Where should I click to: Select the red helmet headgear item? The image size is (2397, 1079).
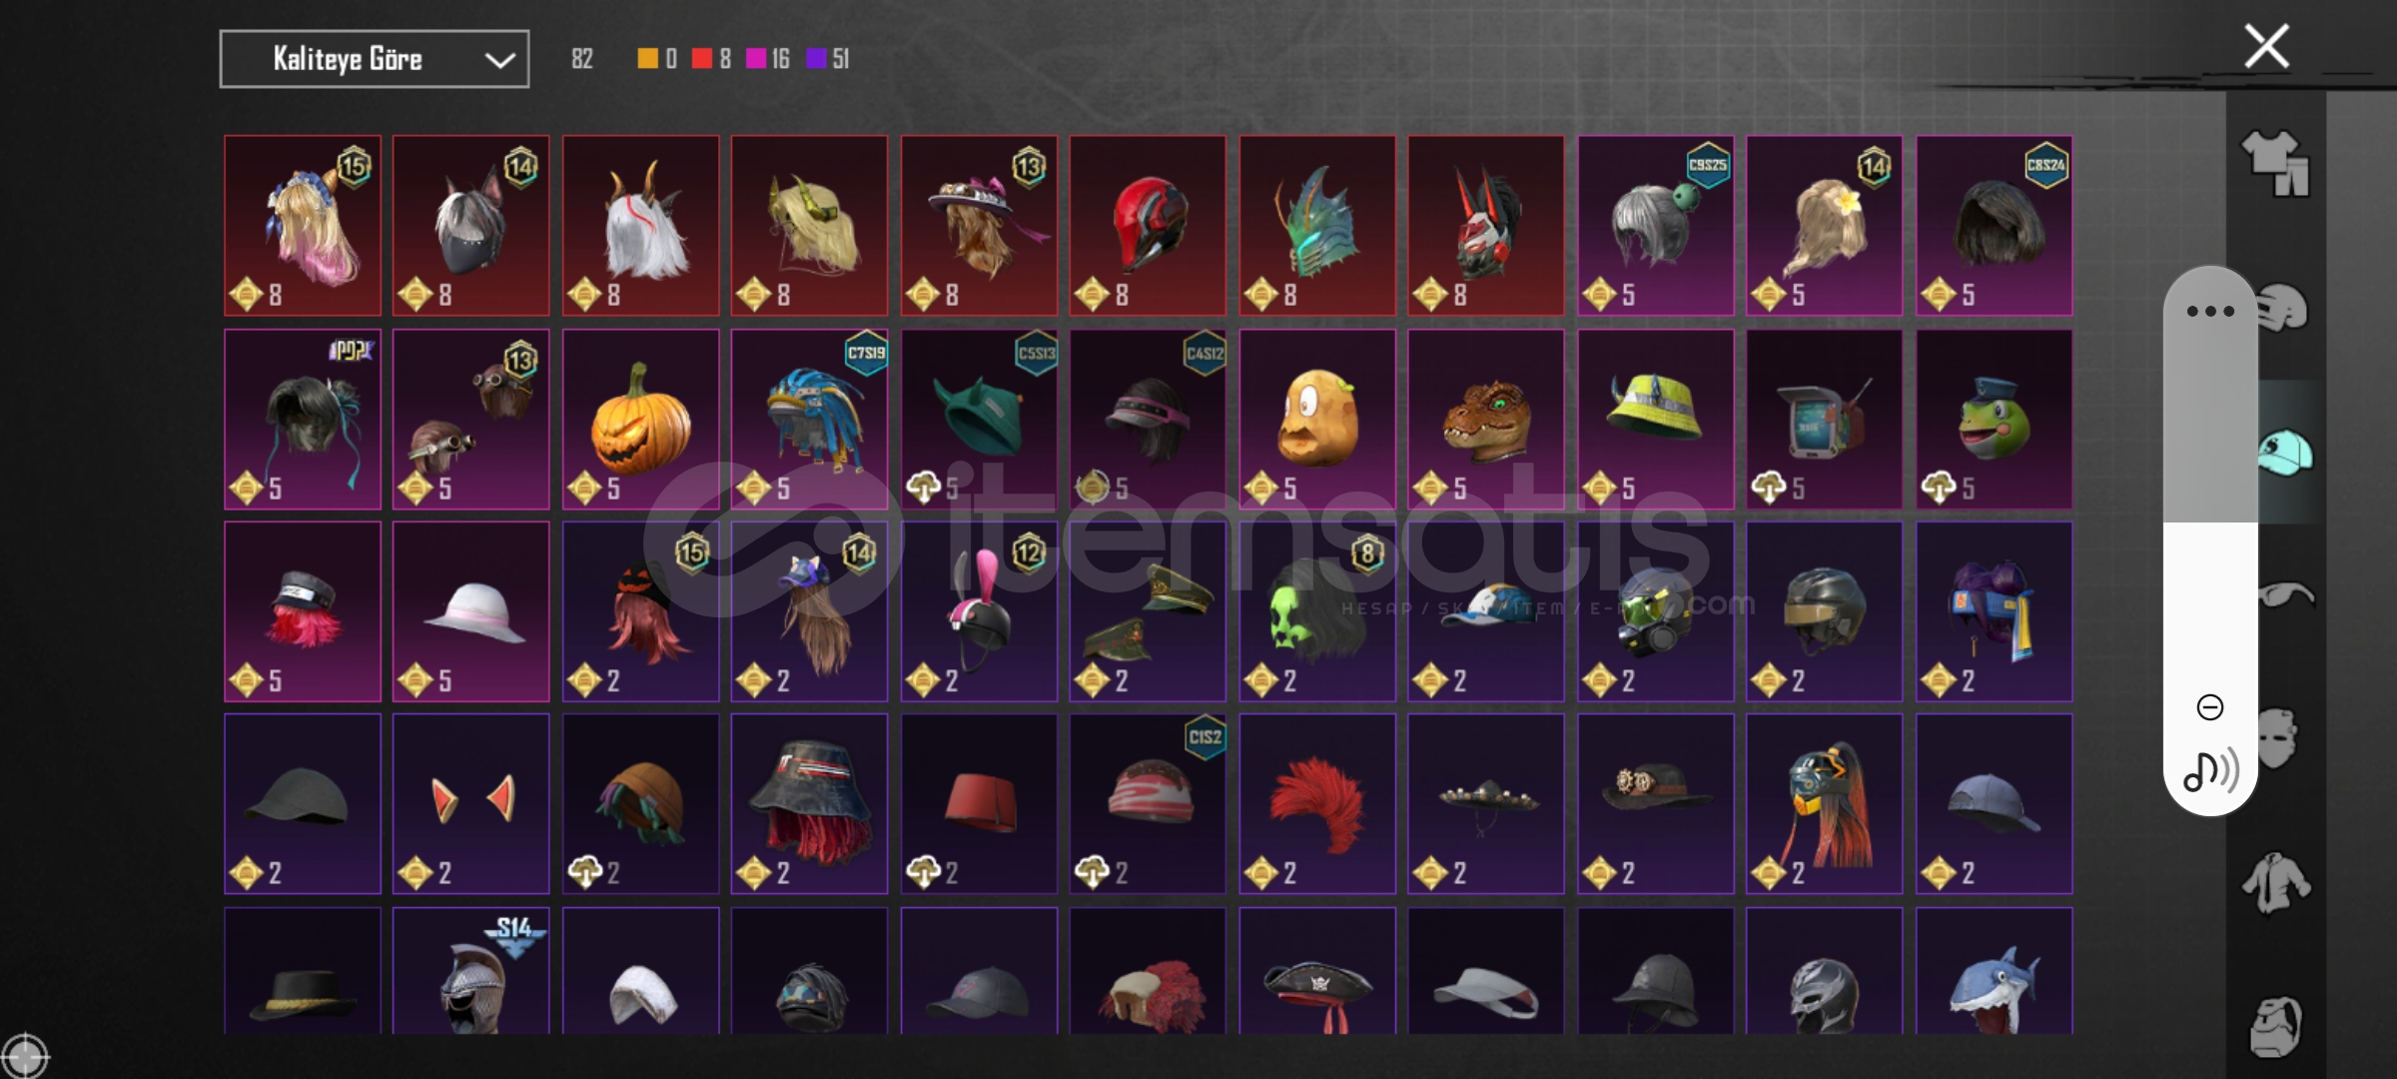(x=1148, y=225)
